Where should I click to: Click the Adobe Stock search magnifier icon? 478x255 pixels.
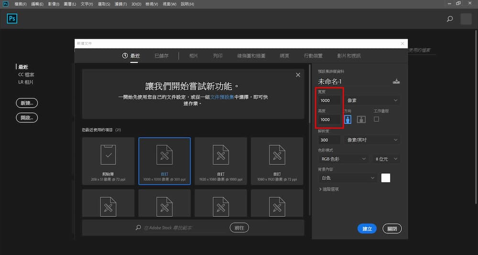[x=139, y=228]
